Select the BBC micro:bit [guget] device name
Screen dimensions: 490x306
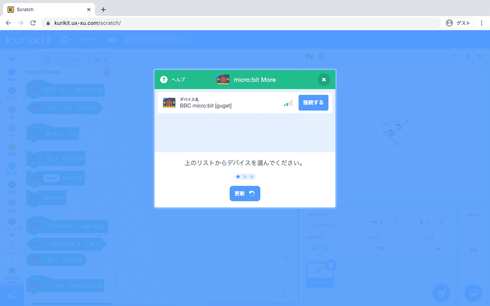pyautogui.click(x=206, y=105)
